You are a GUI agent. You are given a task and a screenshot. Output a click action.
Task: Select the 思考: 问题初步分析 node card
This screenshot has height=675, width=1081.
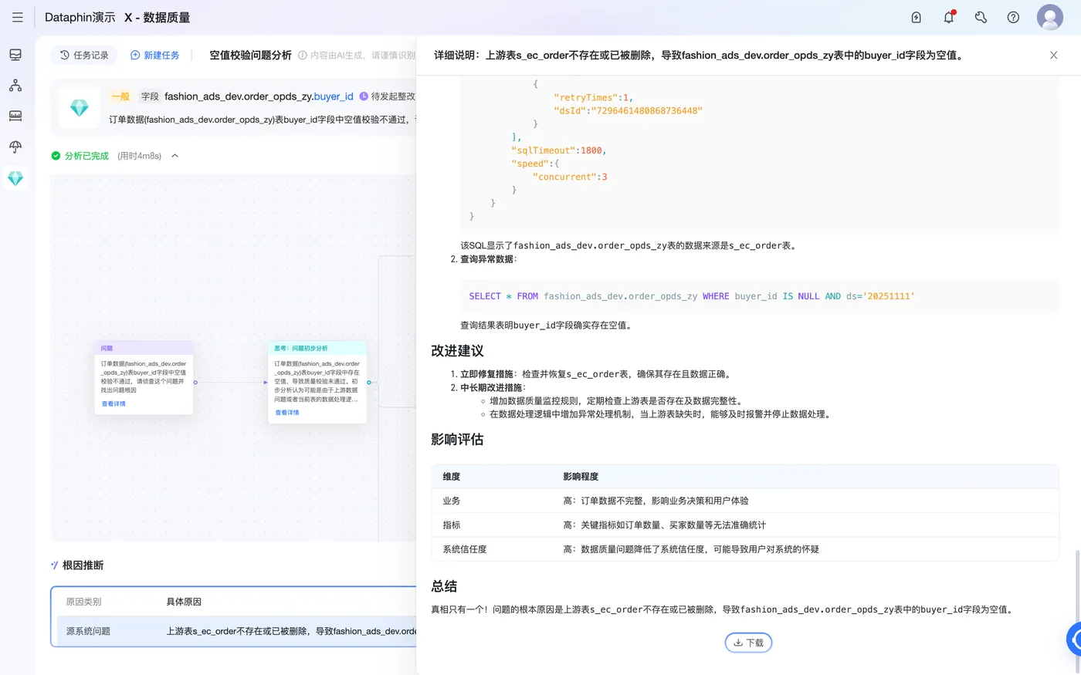[317, 383]
